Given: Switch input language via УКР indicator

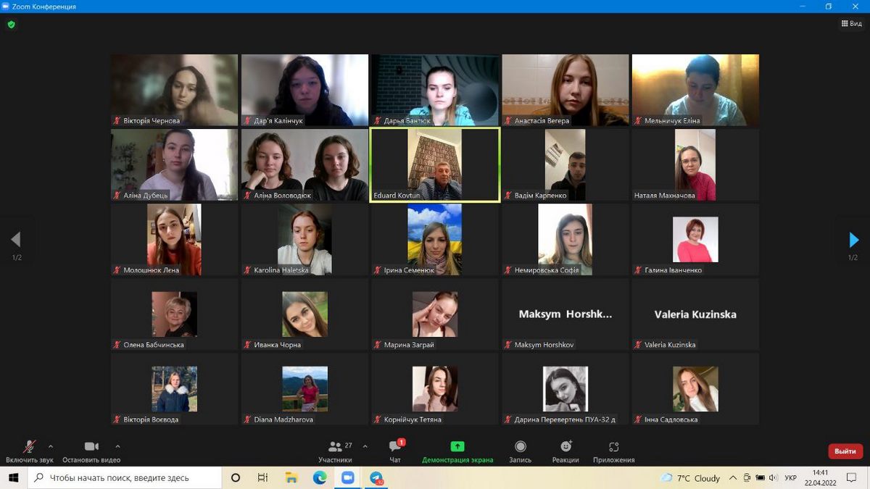Looking at the screenshot, I should pos(791,478).
